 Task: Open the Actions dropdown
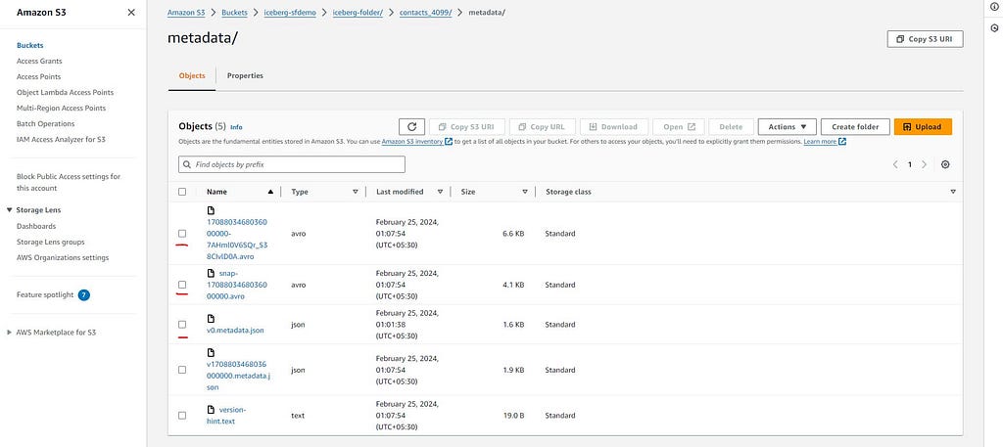pos(787,126)
